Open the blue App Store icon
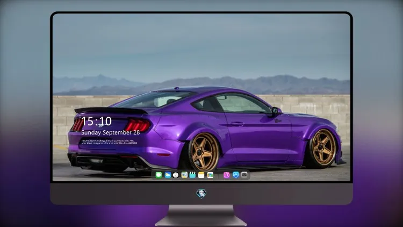This screenshot has width=403, height=227. click(236, 175)
